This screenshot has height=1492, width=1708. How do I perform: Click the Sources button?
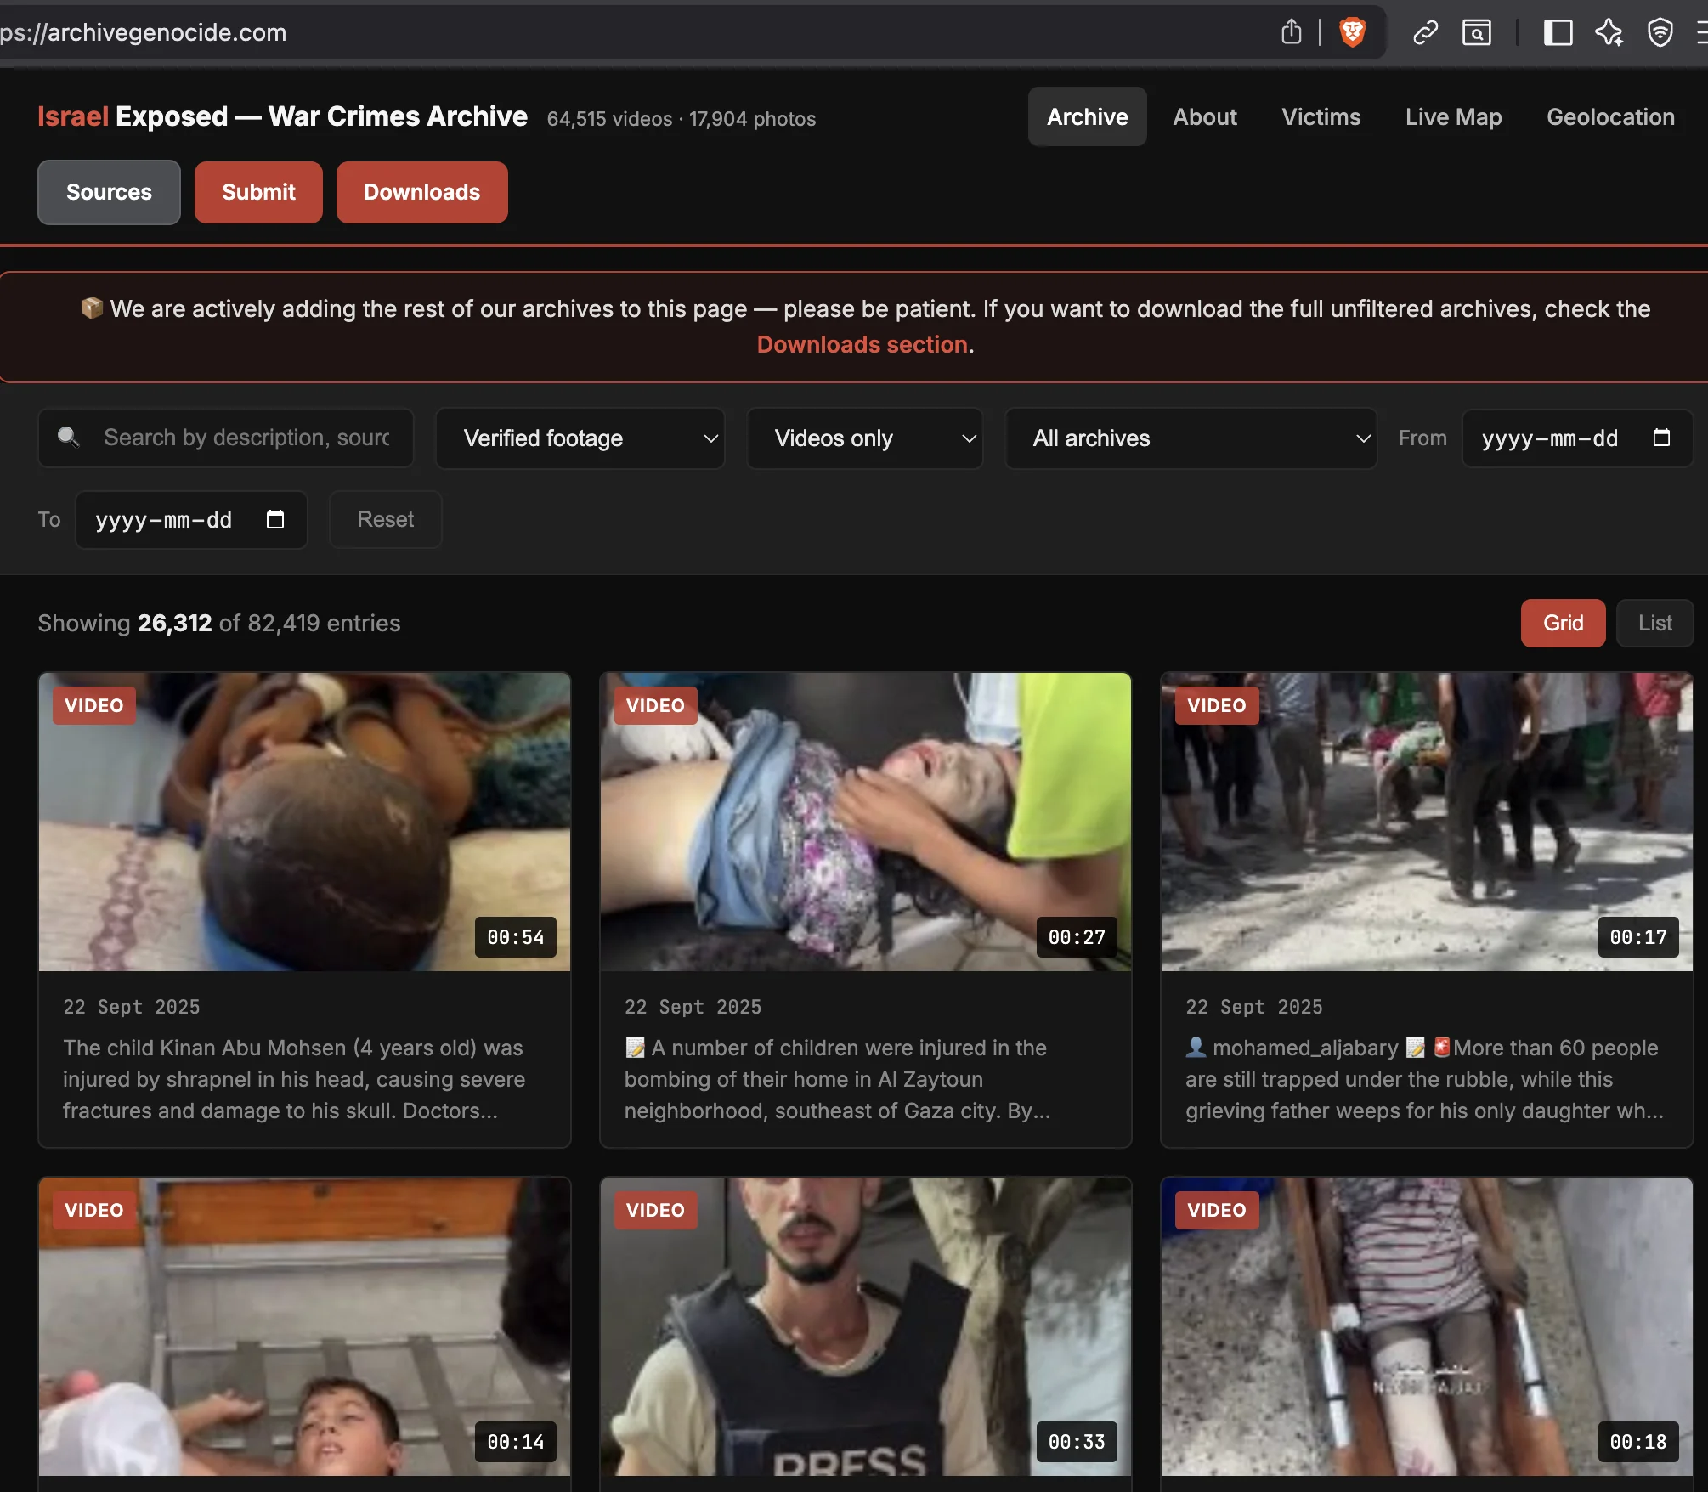pyautogui.click(x=109, y=192)
